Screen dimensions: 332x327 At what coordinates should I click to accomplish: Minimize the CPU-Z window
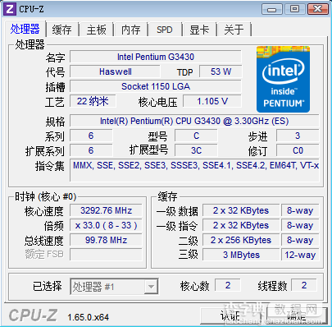[272, 9]
